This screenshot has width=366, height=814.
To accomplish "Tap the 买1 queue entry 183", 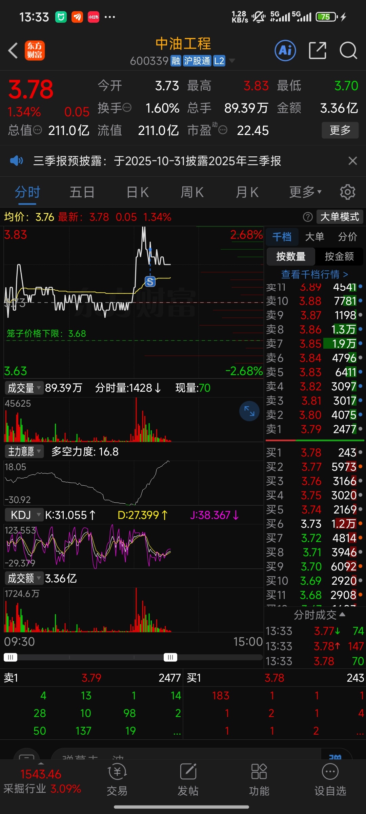I will (x=221, y=696).
